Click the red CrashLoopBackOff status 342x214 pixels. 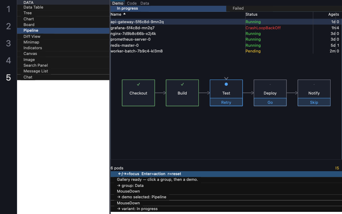click(263, 28)
